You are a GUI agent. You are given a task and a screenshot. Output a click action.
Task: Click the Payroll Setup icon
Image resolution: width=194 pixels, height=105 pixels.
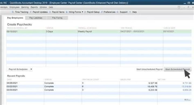[85, 12]
